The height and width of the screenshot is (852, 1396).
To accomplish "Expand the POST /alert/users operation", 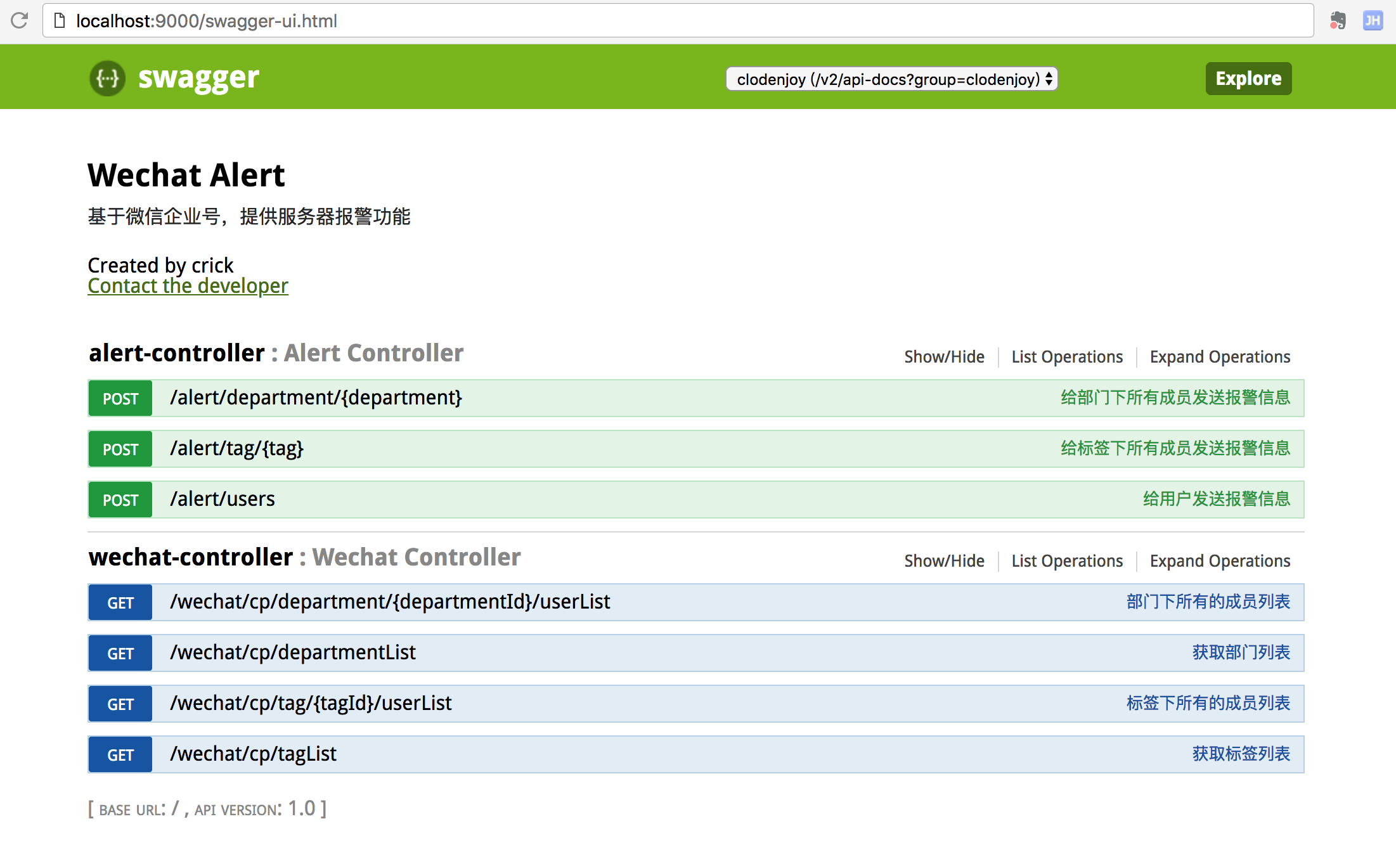I will 223,500.
